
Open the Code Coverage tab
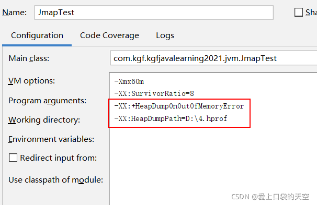point(109,35)
